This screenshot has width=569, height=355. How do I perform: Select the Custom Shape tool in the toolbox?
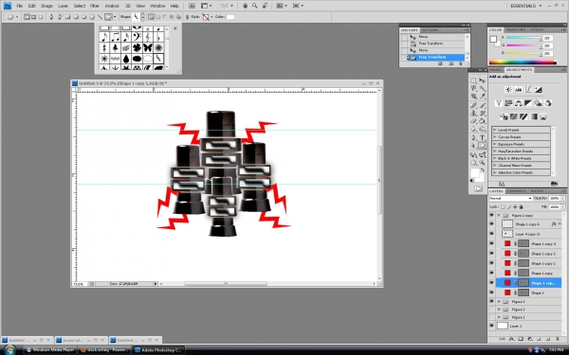click(483, 146)
